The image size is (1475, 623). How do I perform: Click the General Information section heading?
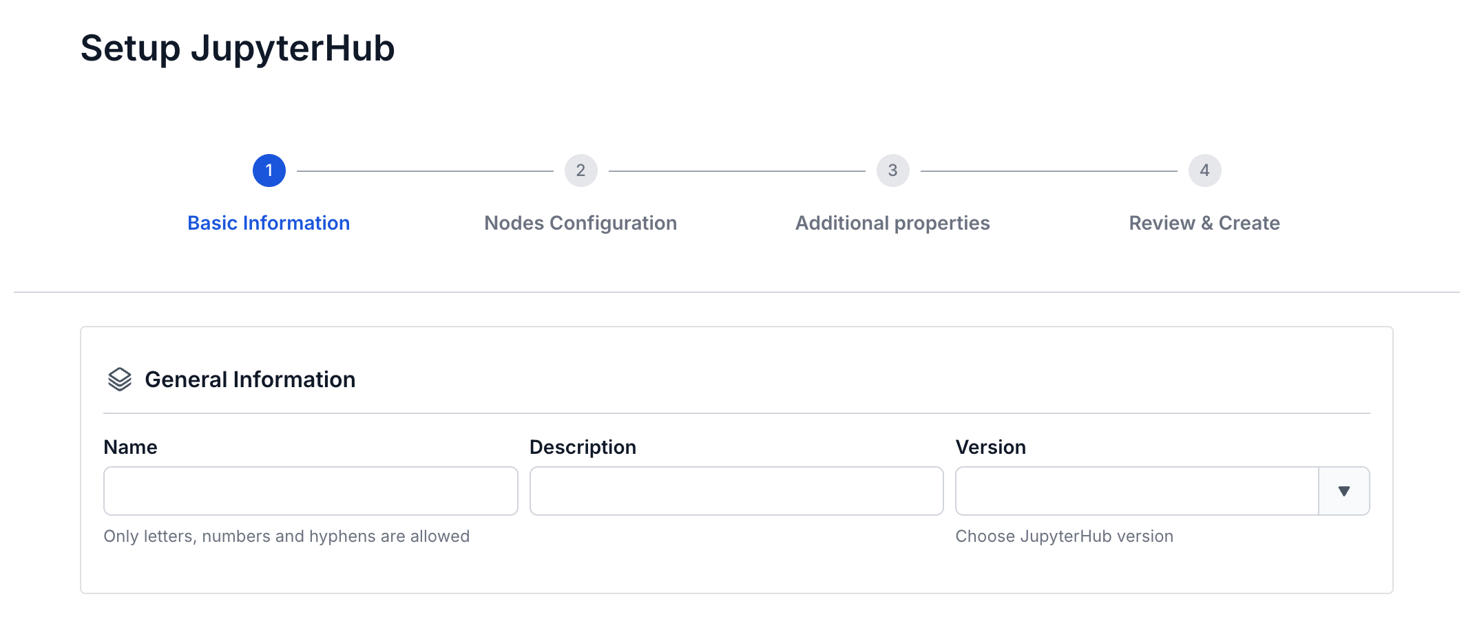tap(250, 380)
